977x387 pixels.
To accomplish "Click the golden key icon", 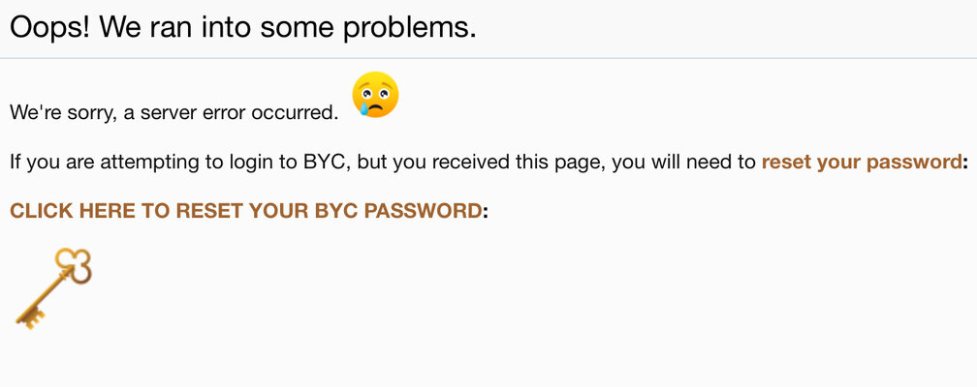I will pyautogui.click(x=54, y=287).
